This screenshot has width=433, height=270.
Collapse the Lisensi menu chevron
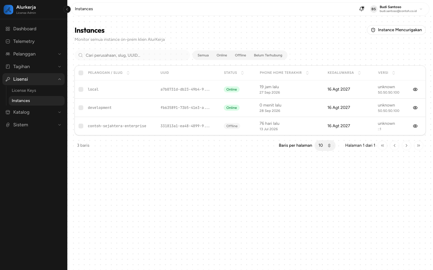click(60, 79)
